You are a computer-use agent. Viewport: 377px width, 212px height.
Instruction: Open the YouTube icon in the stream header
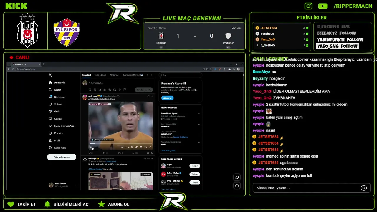[x=323, y=6]
